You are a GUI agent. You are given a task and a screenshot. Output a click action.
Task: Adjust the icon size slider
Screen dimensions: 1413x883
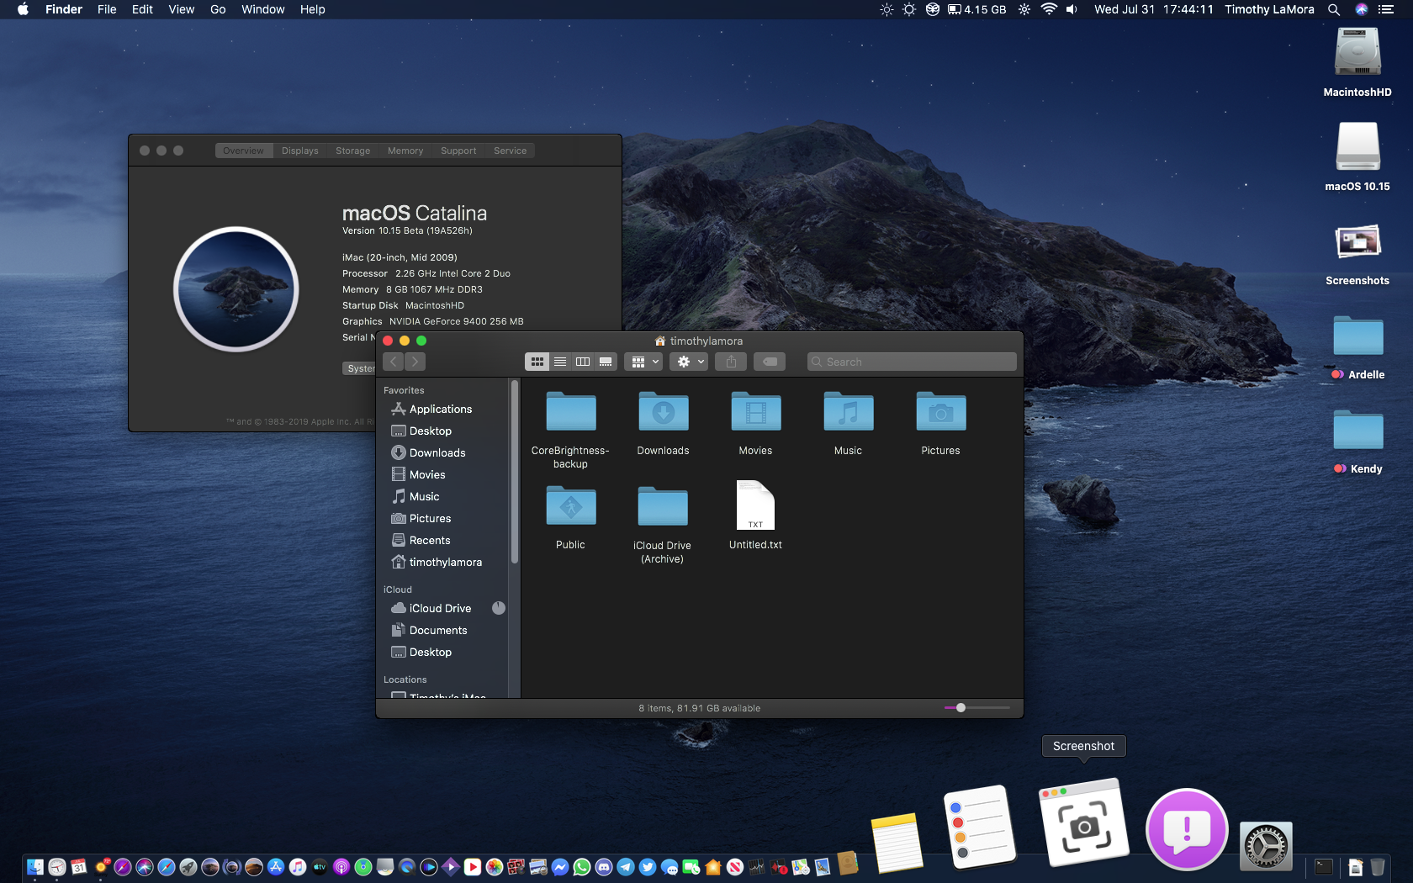pyautogui.click(x=961, y=708)
